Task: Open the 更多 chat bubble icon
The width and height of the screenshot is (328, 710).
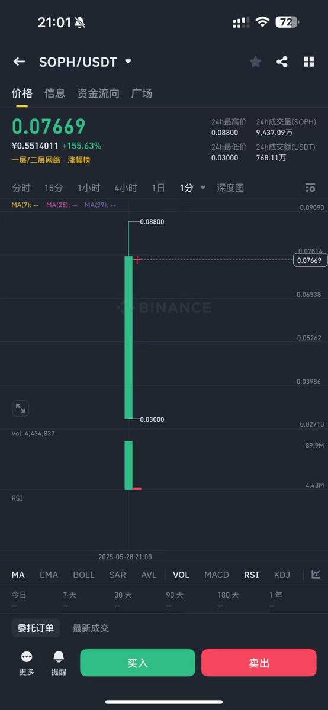Action: point(27,657)
